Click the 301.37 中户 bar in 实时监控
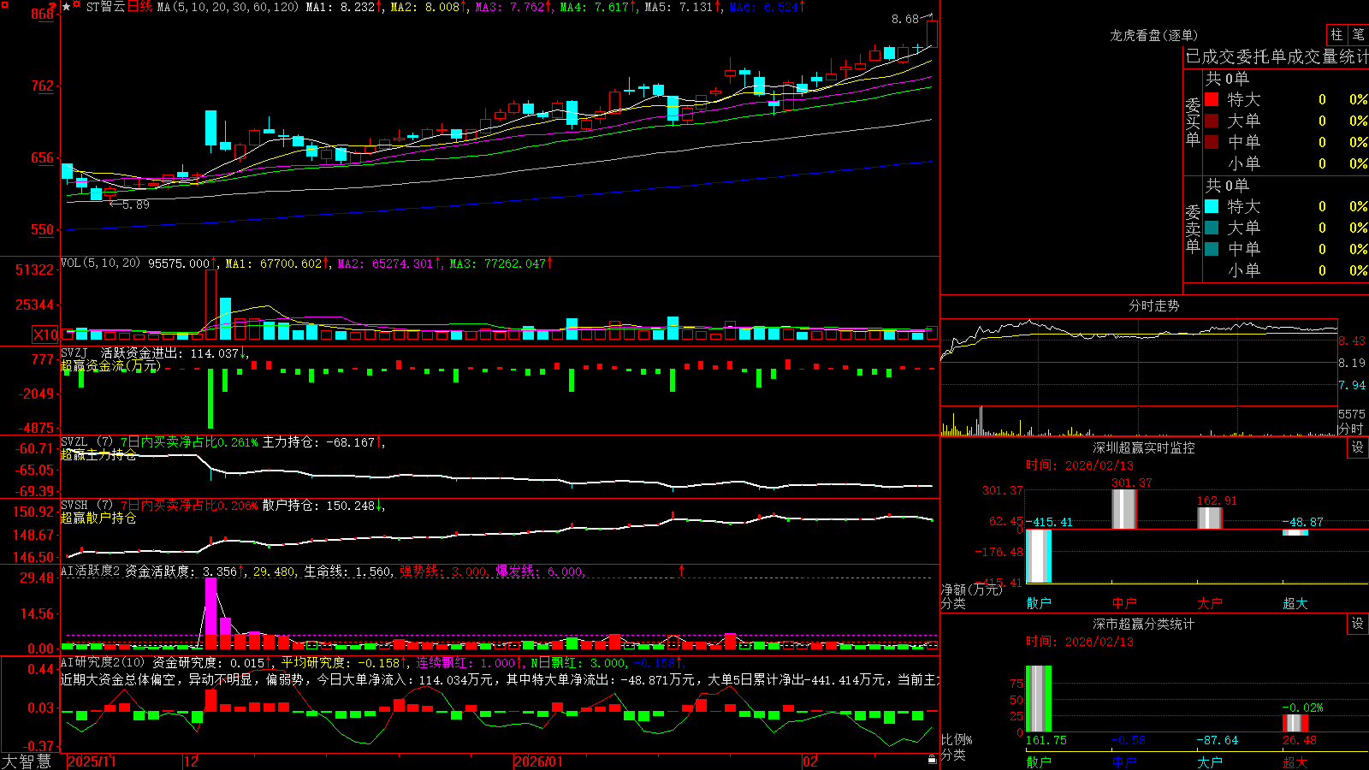The width and height of the screenshot is (1369, 770). 1124,509
